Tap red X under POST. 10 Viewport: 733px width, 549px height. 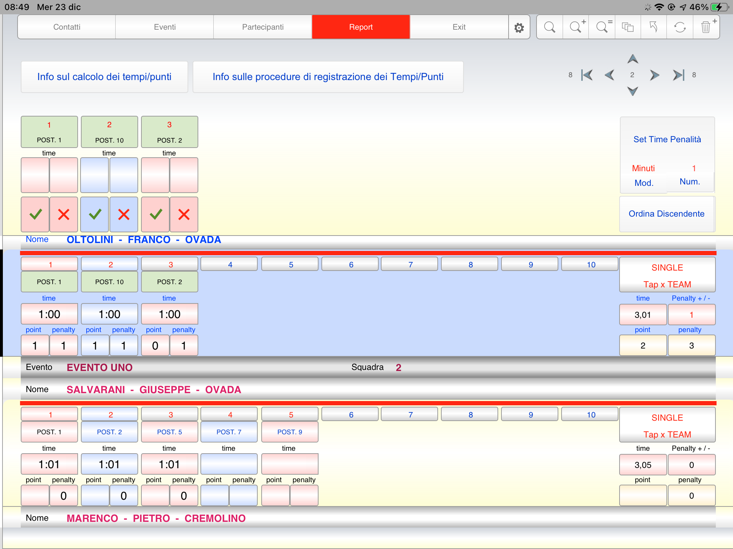(123, 214)
